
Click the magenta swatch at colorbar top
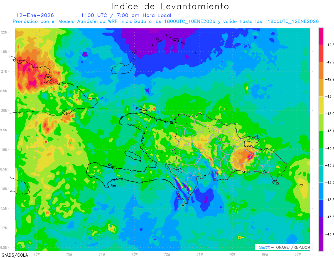[x=321, y=36]
